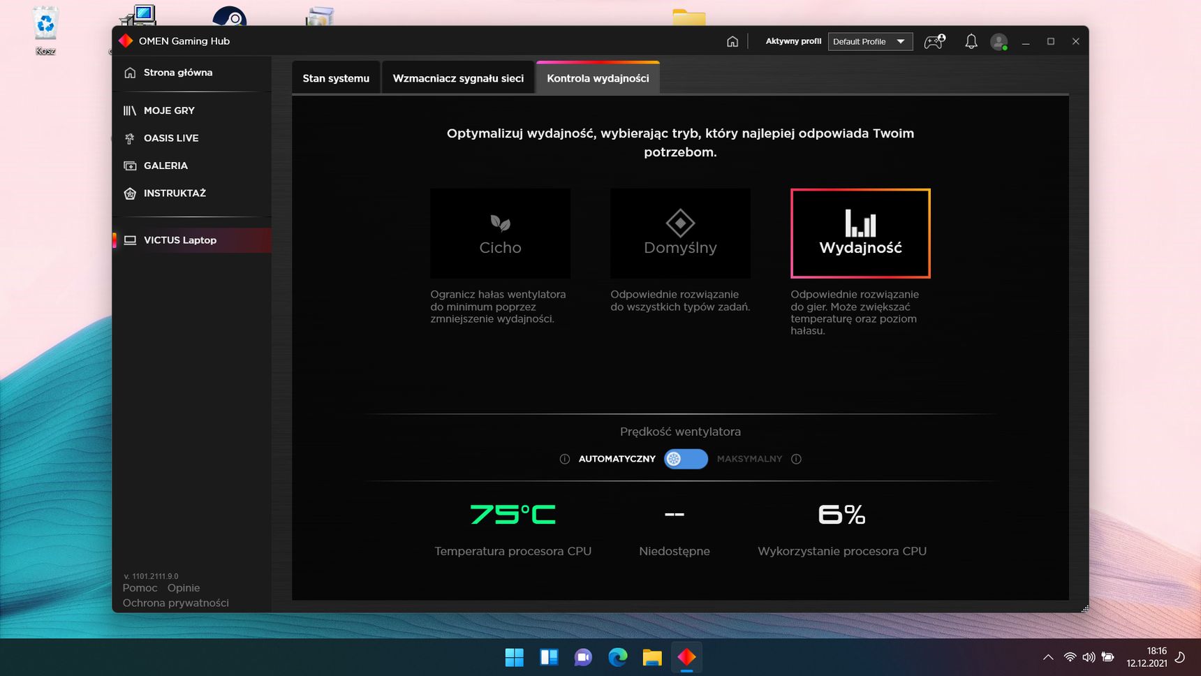Click Niedostępne label

point(675,551)
